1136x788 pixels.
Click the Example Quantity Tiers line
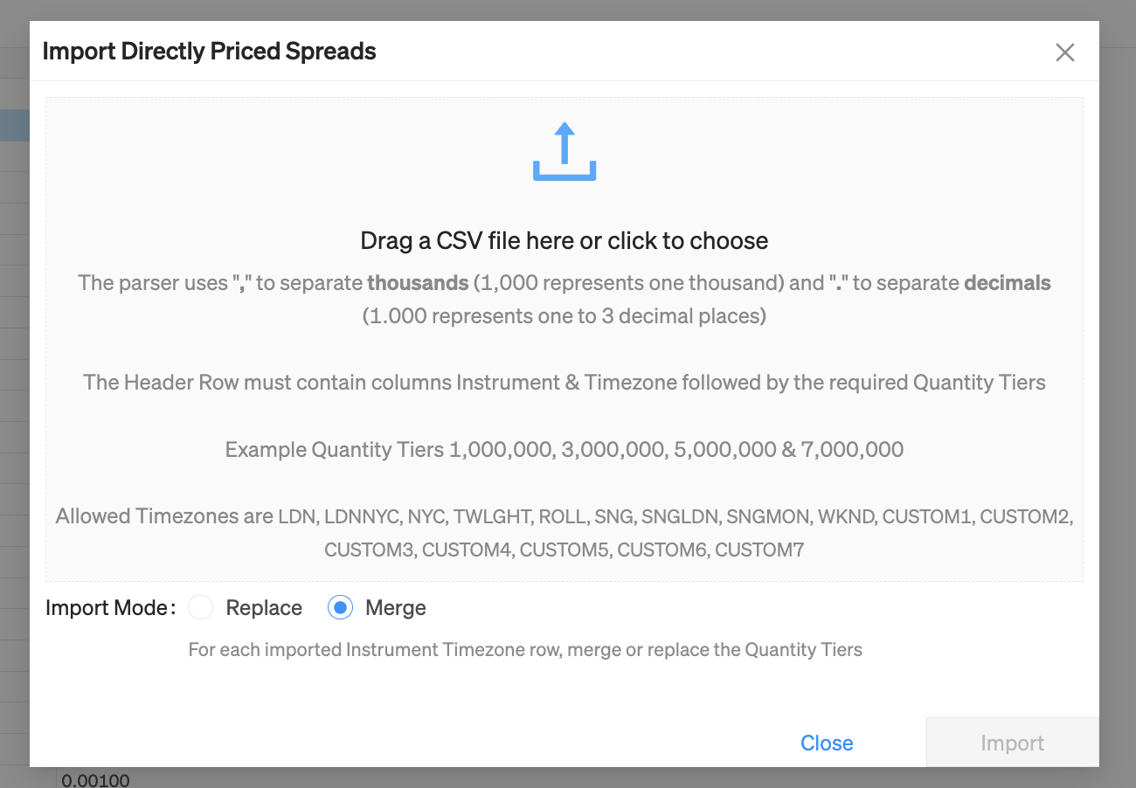(565, 450)
